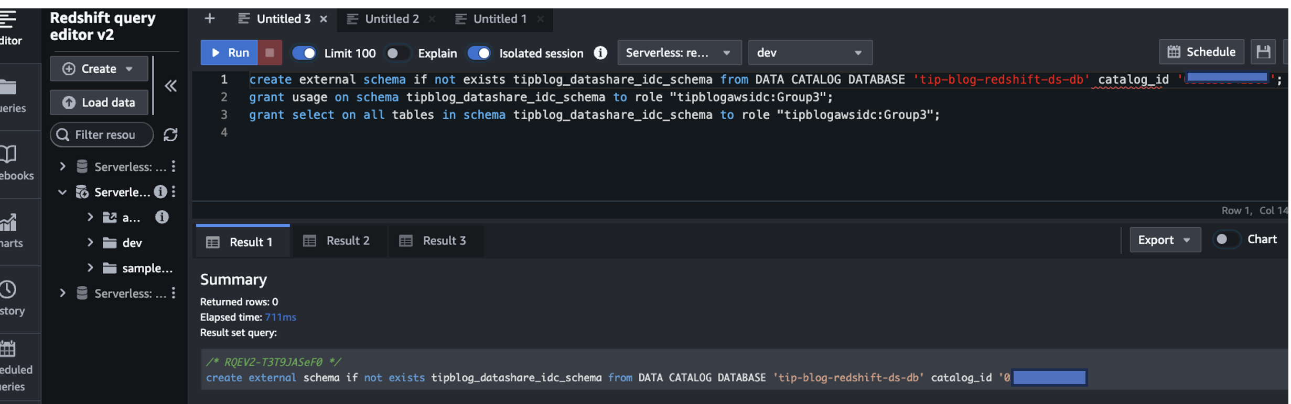Enable the Explain switch
The height and width of the screenshot is (404, 1291).
pyautogui.click(x=397, y=53)
